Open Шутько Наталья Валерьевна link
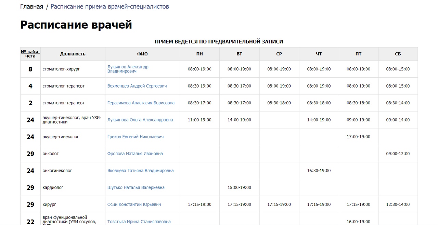 [136, 187]
